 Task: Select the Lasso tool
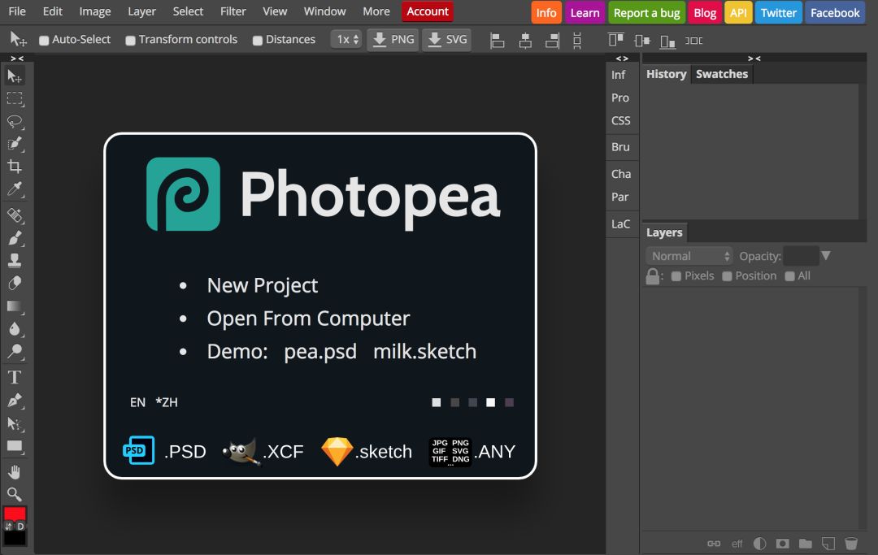(15, 121)
